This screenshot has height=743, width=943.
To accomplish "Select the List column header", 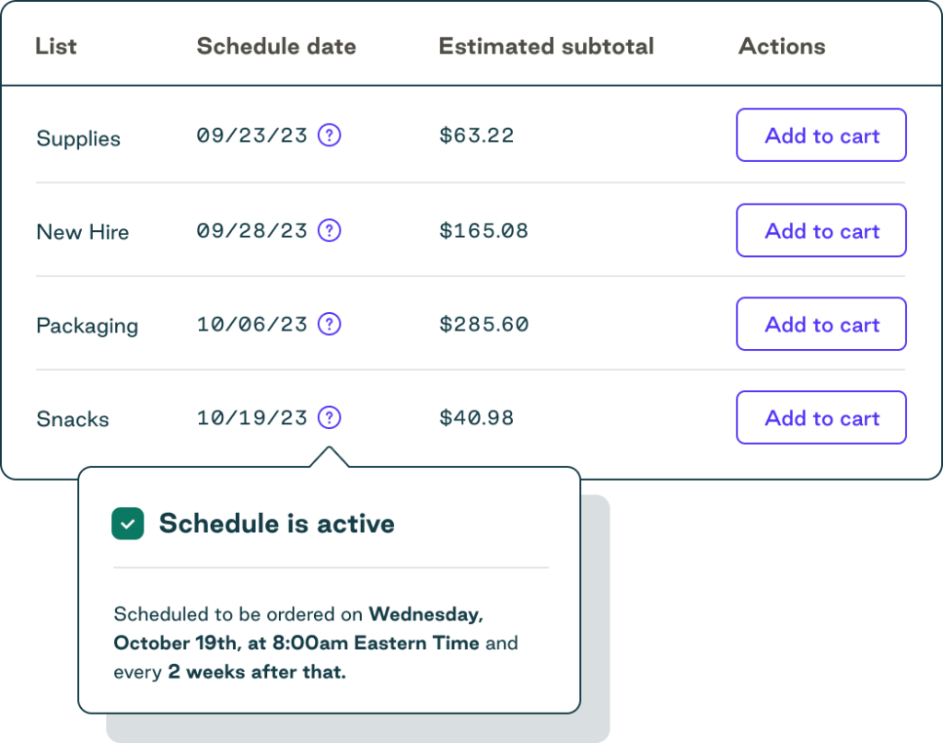I will click(55, 46).
